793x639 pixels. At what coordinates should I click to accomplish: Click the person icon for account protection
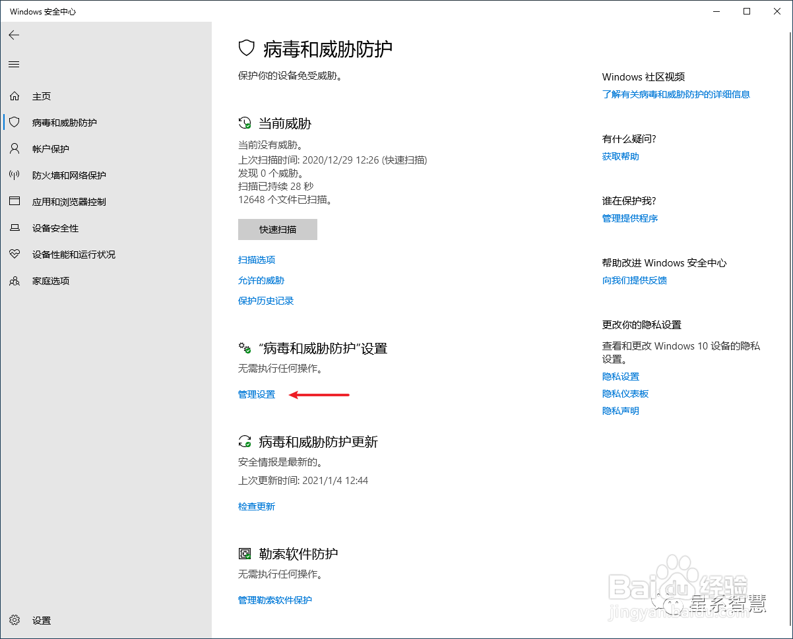pos(15,148)
